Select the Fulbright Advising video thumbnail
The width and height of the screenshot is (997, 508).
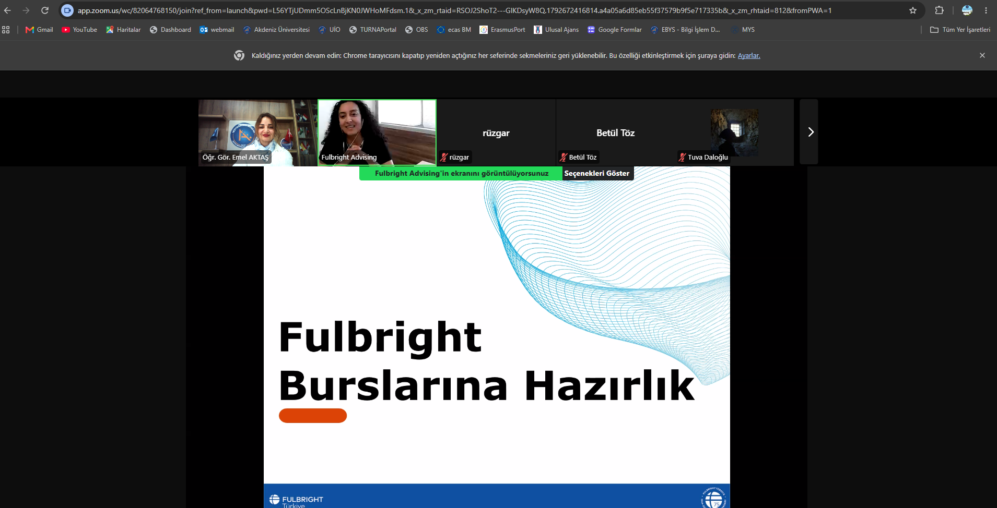(x=377, y=132)
